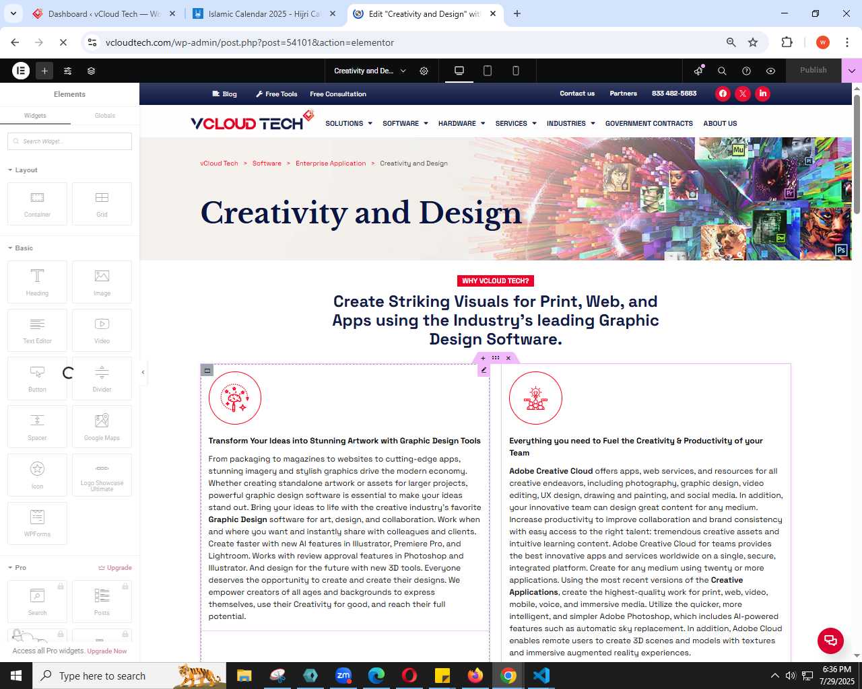The image size is (862, 689).
Task: Expand the SOLUTIONS menu
Action: (349, 124)
